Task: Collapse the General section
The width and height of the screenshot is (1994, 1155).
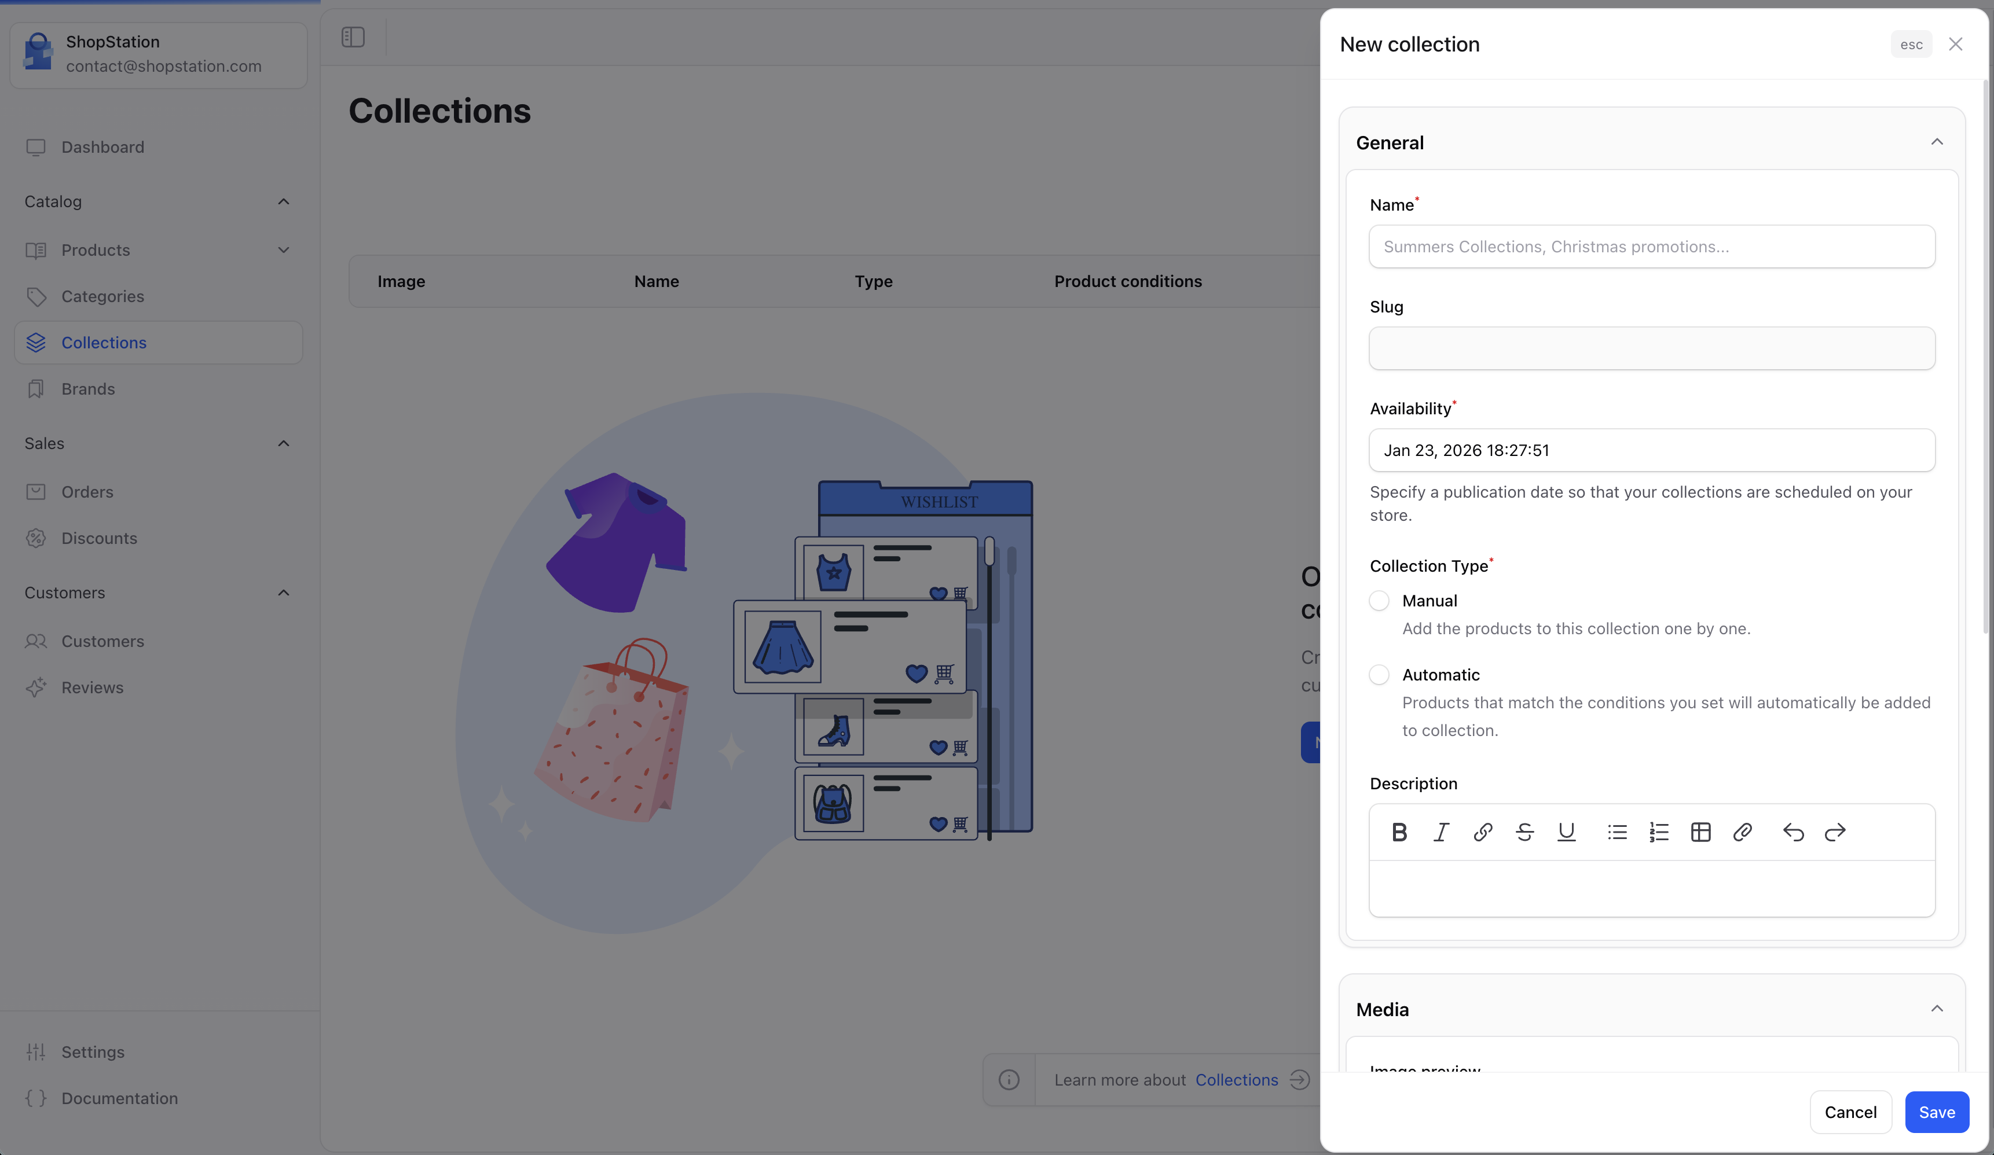Action: 1936,142
